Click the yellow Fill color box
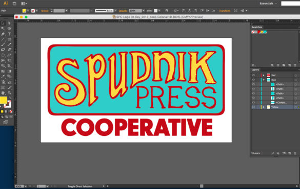 tap(4, 100)
